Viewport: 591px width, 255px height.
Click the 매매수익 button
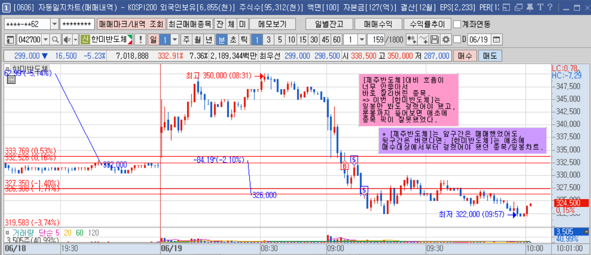378,24
